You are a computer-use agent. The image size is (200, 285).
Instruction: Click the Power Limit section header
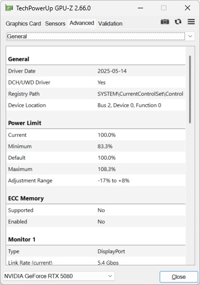[25, 123]
